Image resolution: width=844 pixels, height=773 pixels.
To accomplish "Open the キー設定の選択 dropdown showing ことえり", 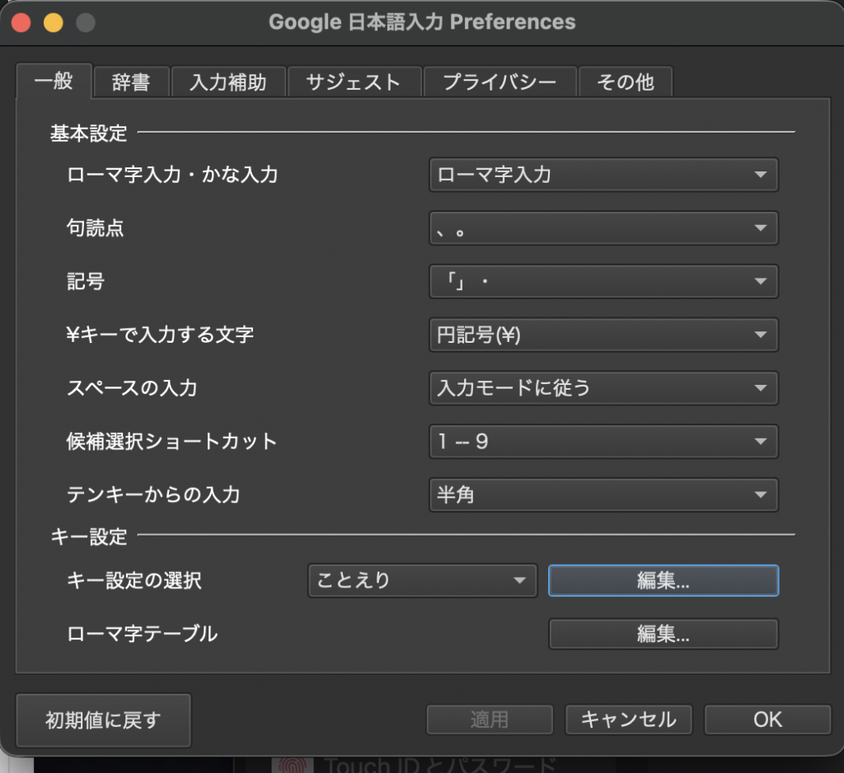I will (422, 580).
